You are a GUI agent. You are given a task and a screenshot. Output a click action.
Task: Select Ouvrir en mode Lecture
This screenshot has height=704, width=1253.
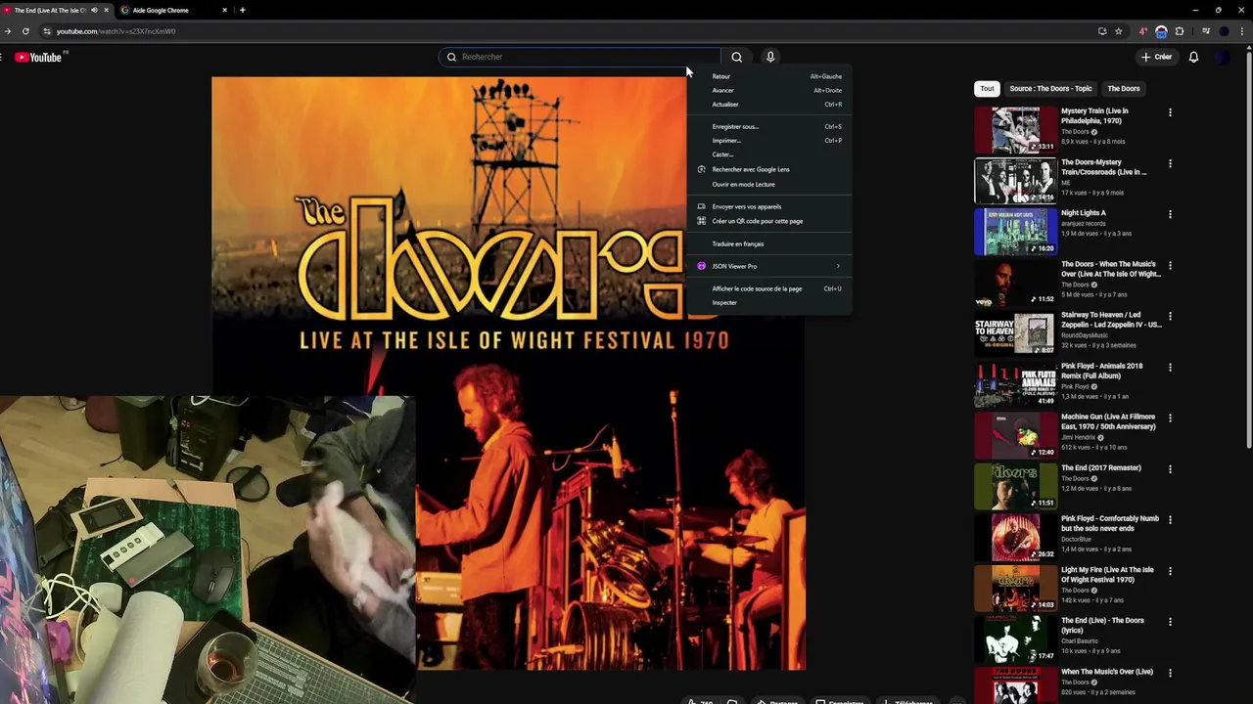point(769,184)
